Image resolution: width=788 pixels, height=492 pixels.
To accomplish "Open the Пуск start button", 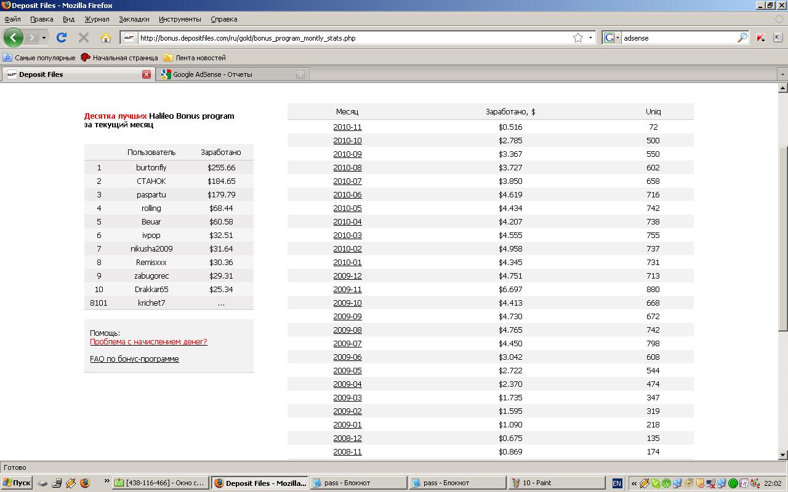I will tap(17, 483).
